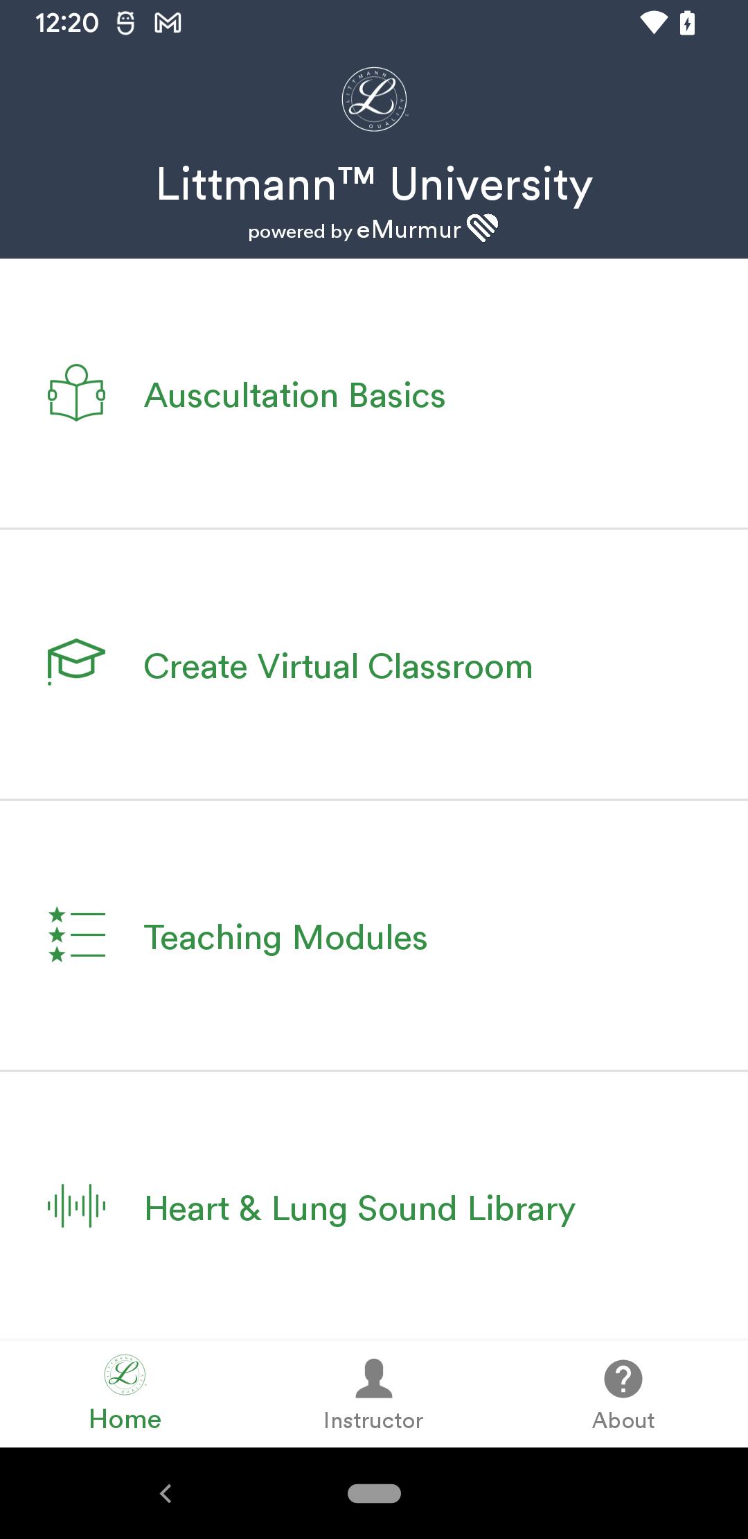748x1539 pixels.
Task: Tap the About question mark icon
Action: coord(623,1378)
